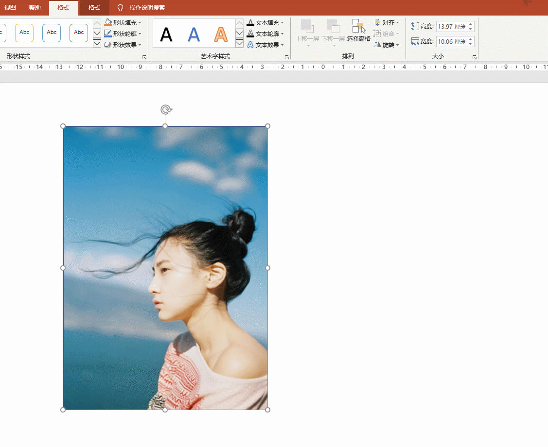Click the 对齐 align button

387,22
